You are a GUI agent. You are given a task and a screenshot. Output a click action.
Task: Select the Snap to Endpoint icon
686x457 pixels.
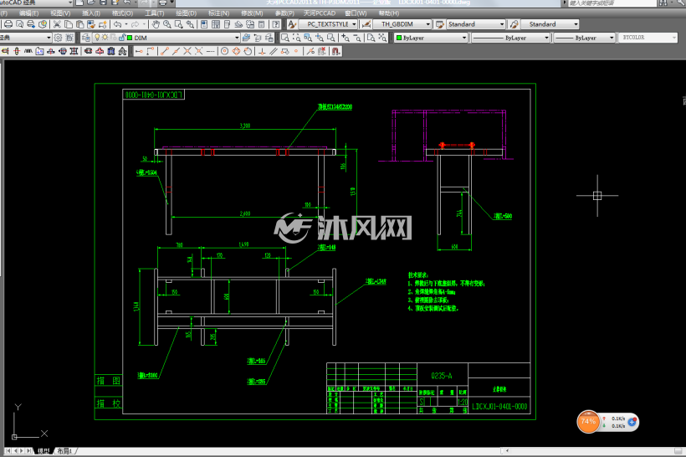click(x=165, y=51)
